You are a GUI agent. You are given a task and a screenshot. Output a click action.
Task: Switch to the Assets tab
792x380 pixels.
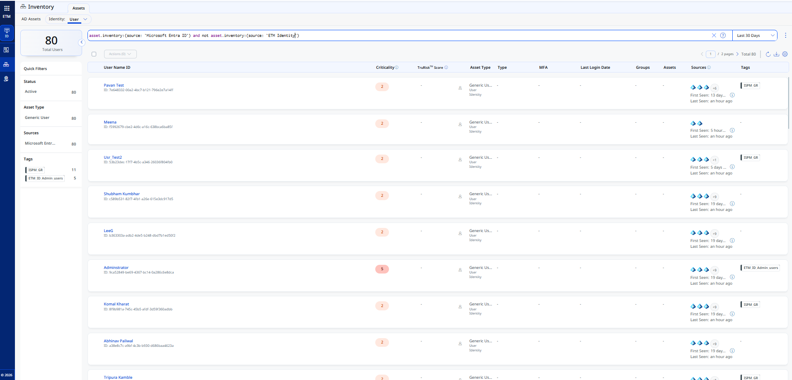[x=78, y=8]
